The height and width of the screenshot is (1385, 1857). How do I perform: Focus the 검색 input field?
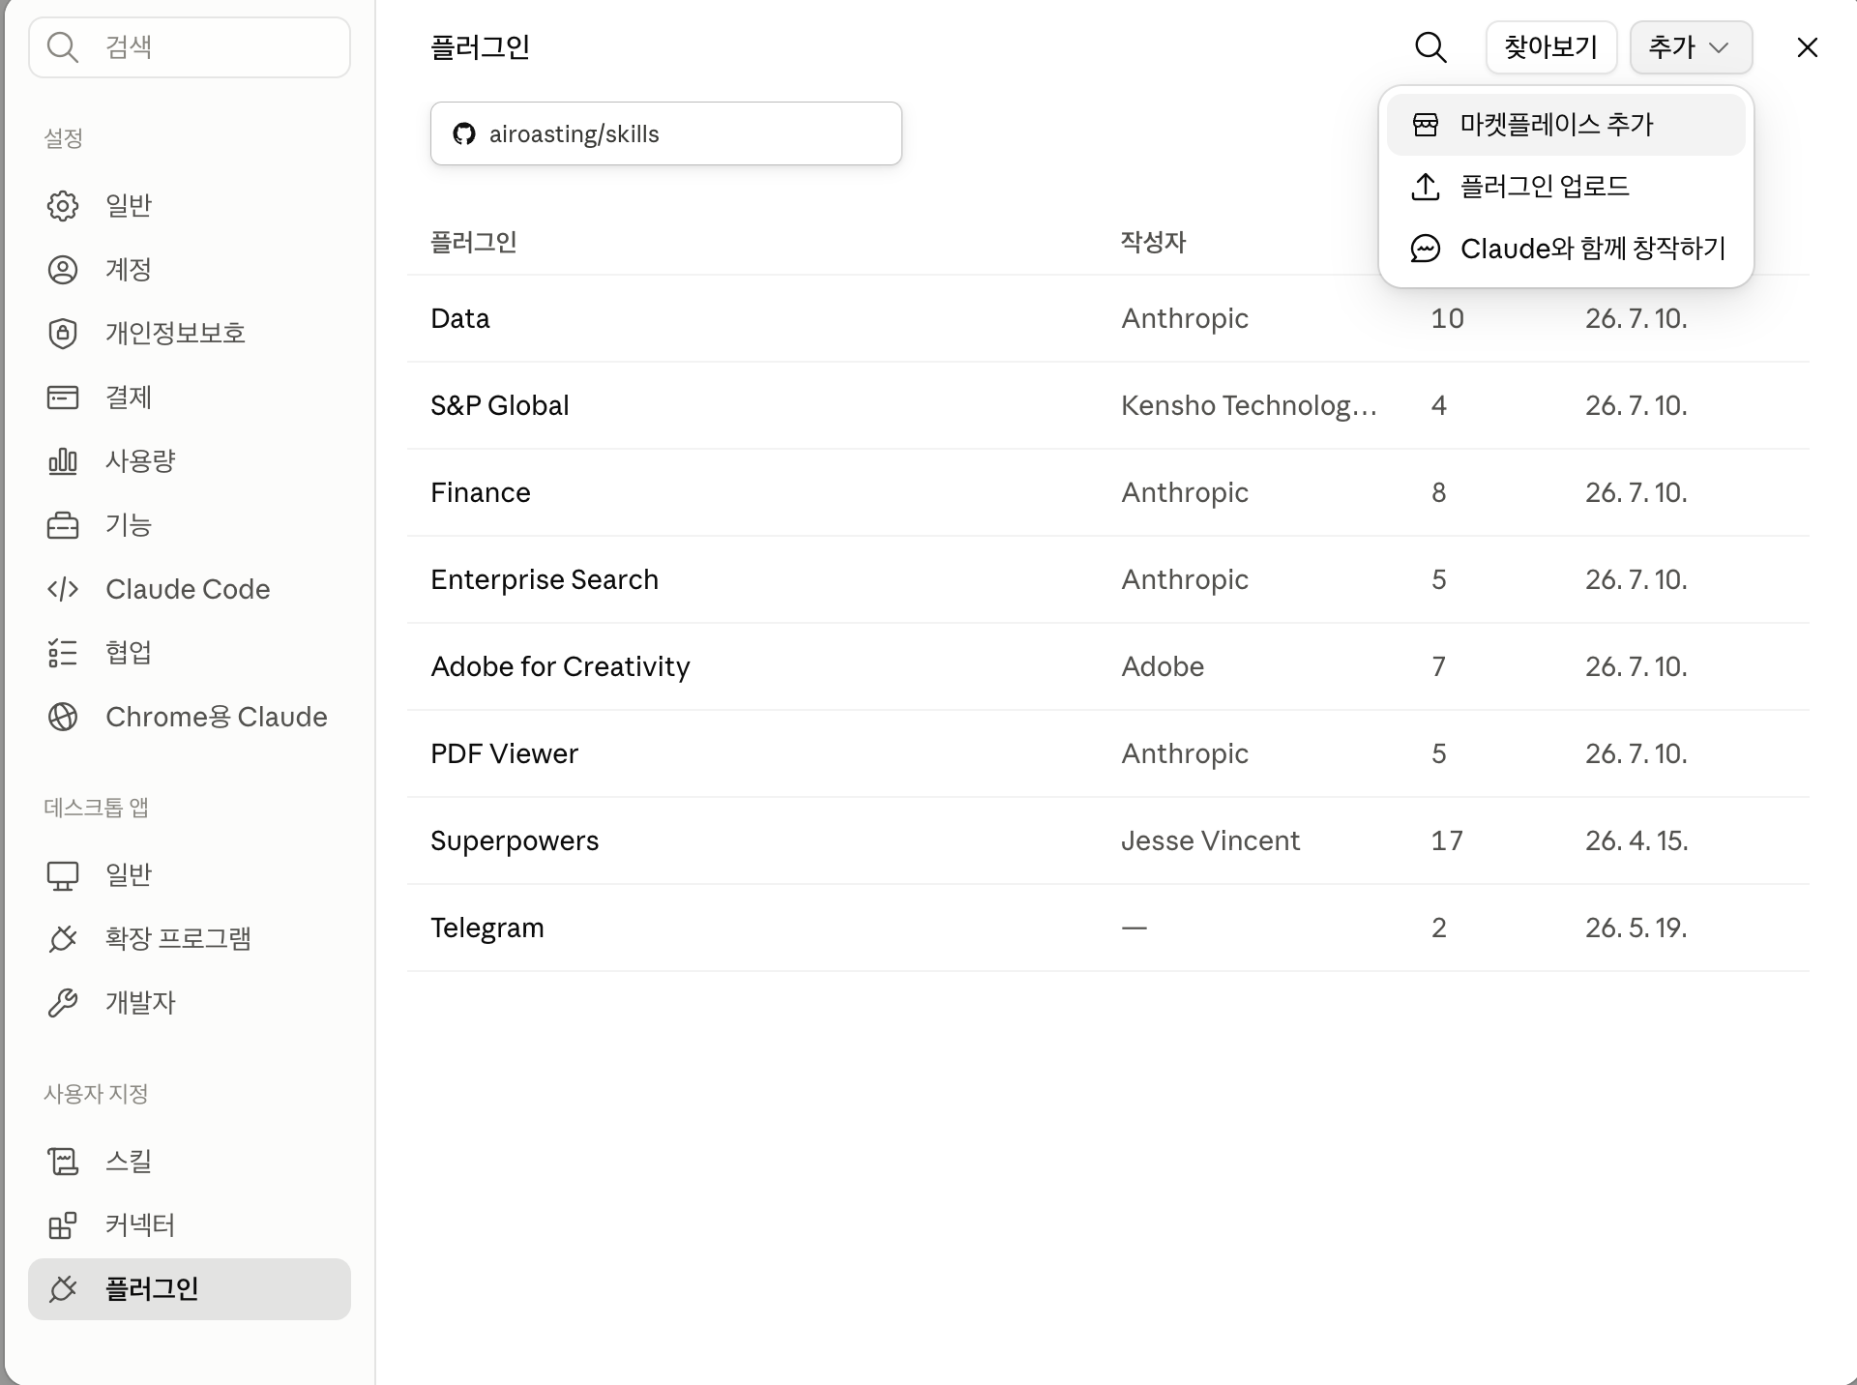[x=190, y=47]
